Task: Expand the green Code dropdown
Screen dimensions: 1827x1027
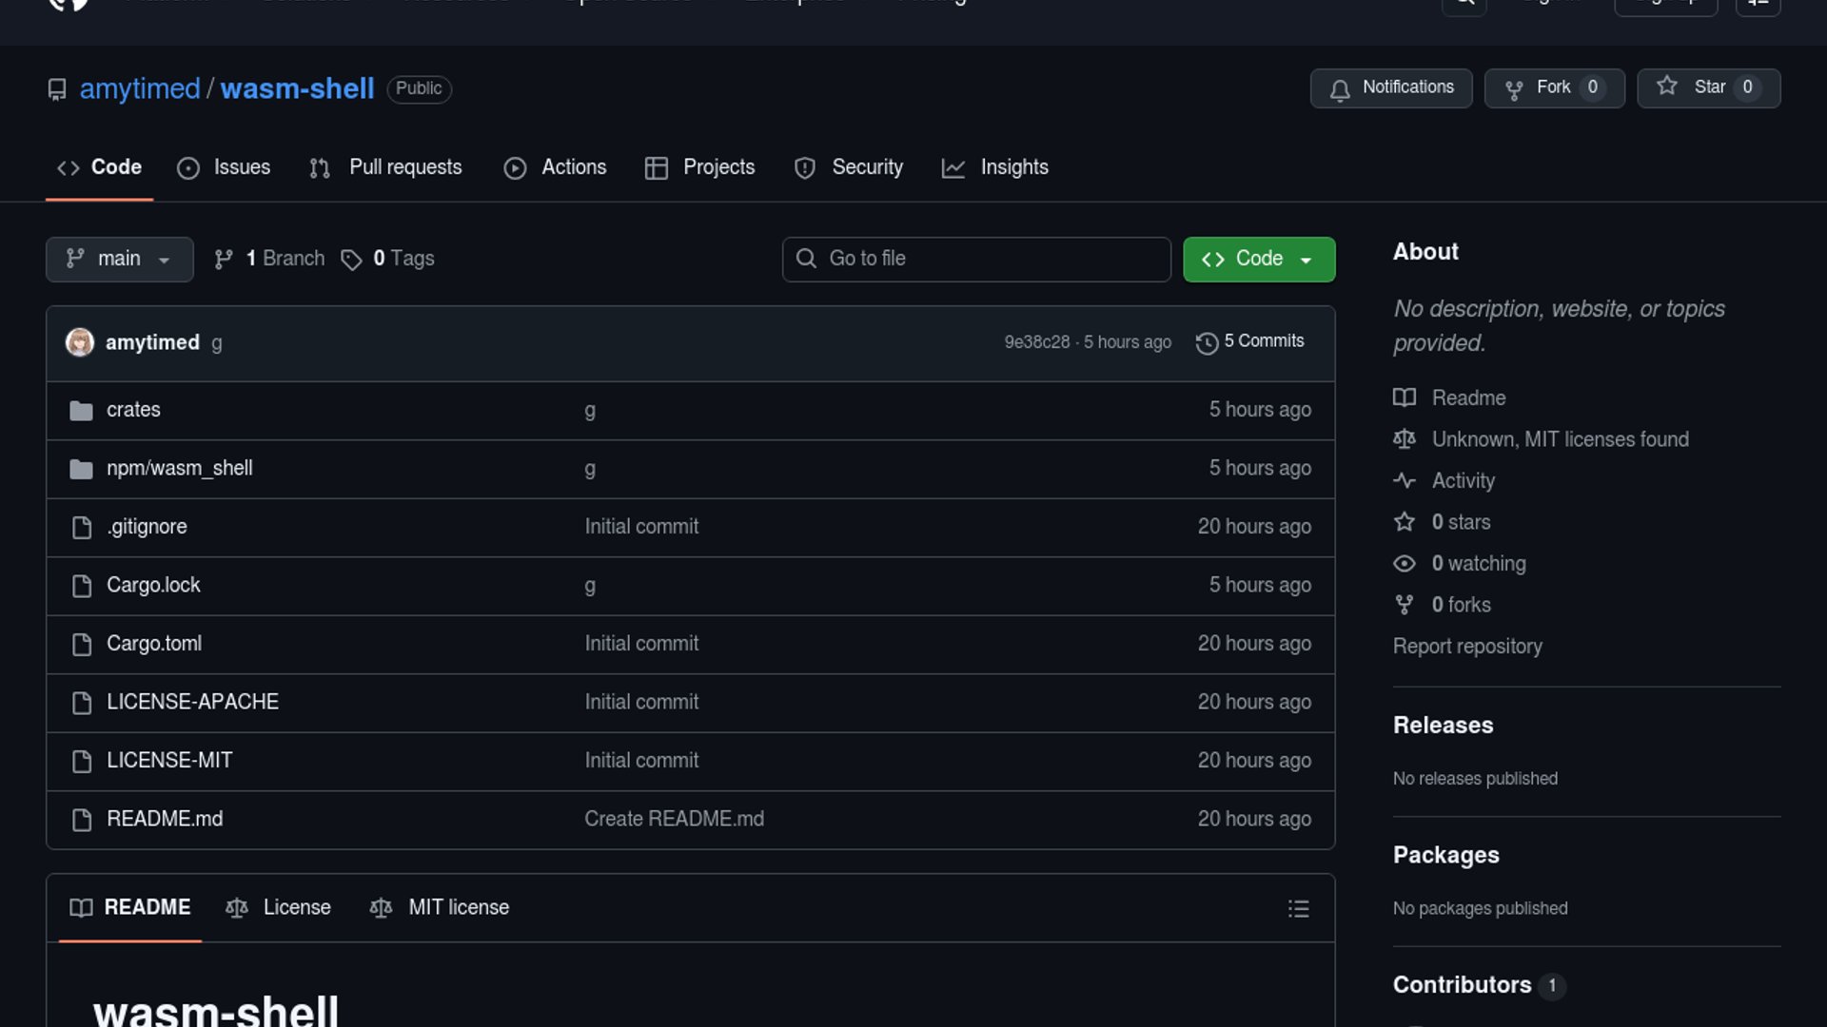Action: click(1258, 259)
